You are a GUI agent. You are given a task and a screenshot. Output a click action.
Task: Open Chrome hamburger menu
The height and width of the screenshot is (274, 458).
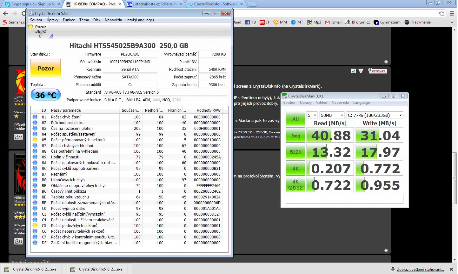click(452, 13)
